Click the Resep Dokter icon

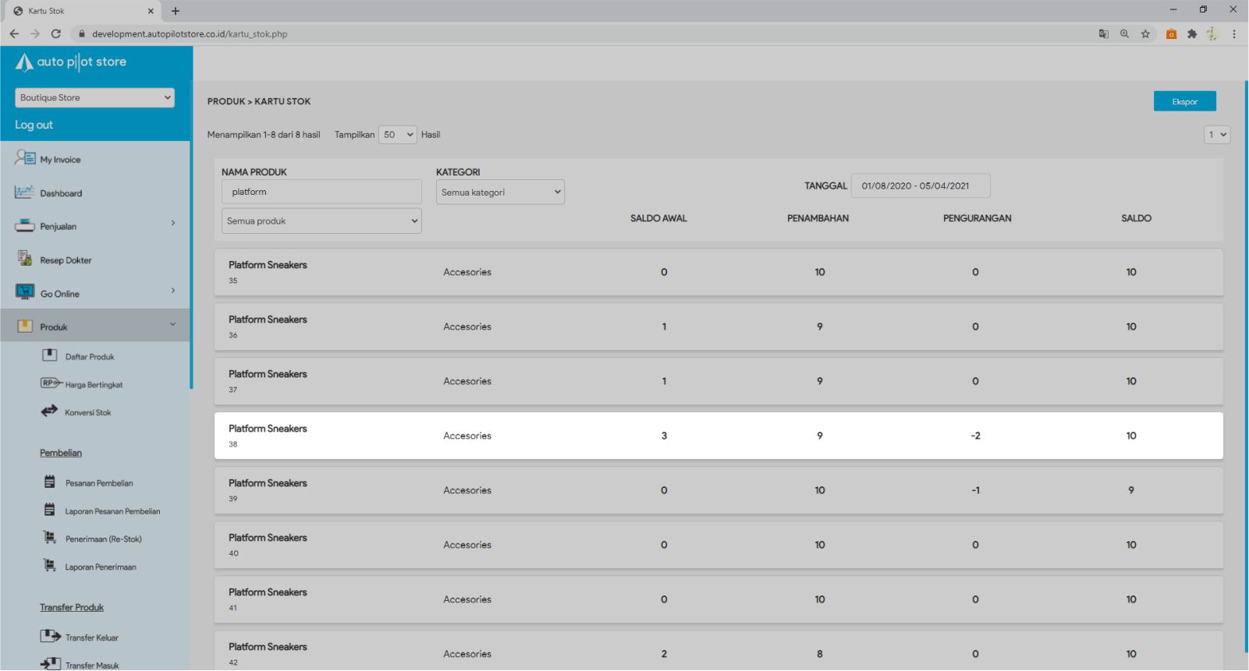coord(24,259)
